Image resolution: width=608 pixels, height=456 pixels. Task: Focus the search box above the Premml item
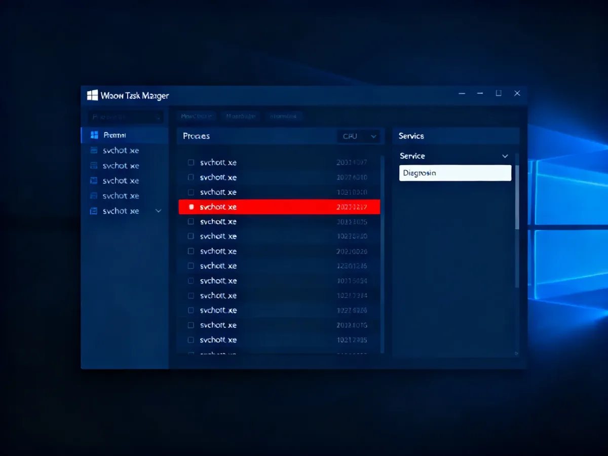point(125,117)
